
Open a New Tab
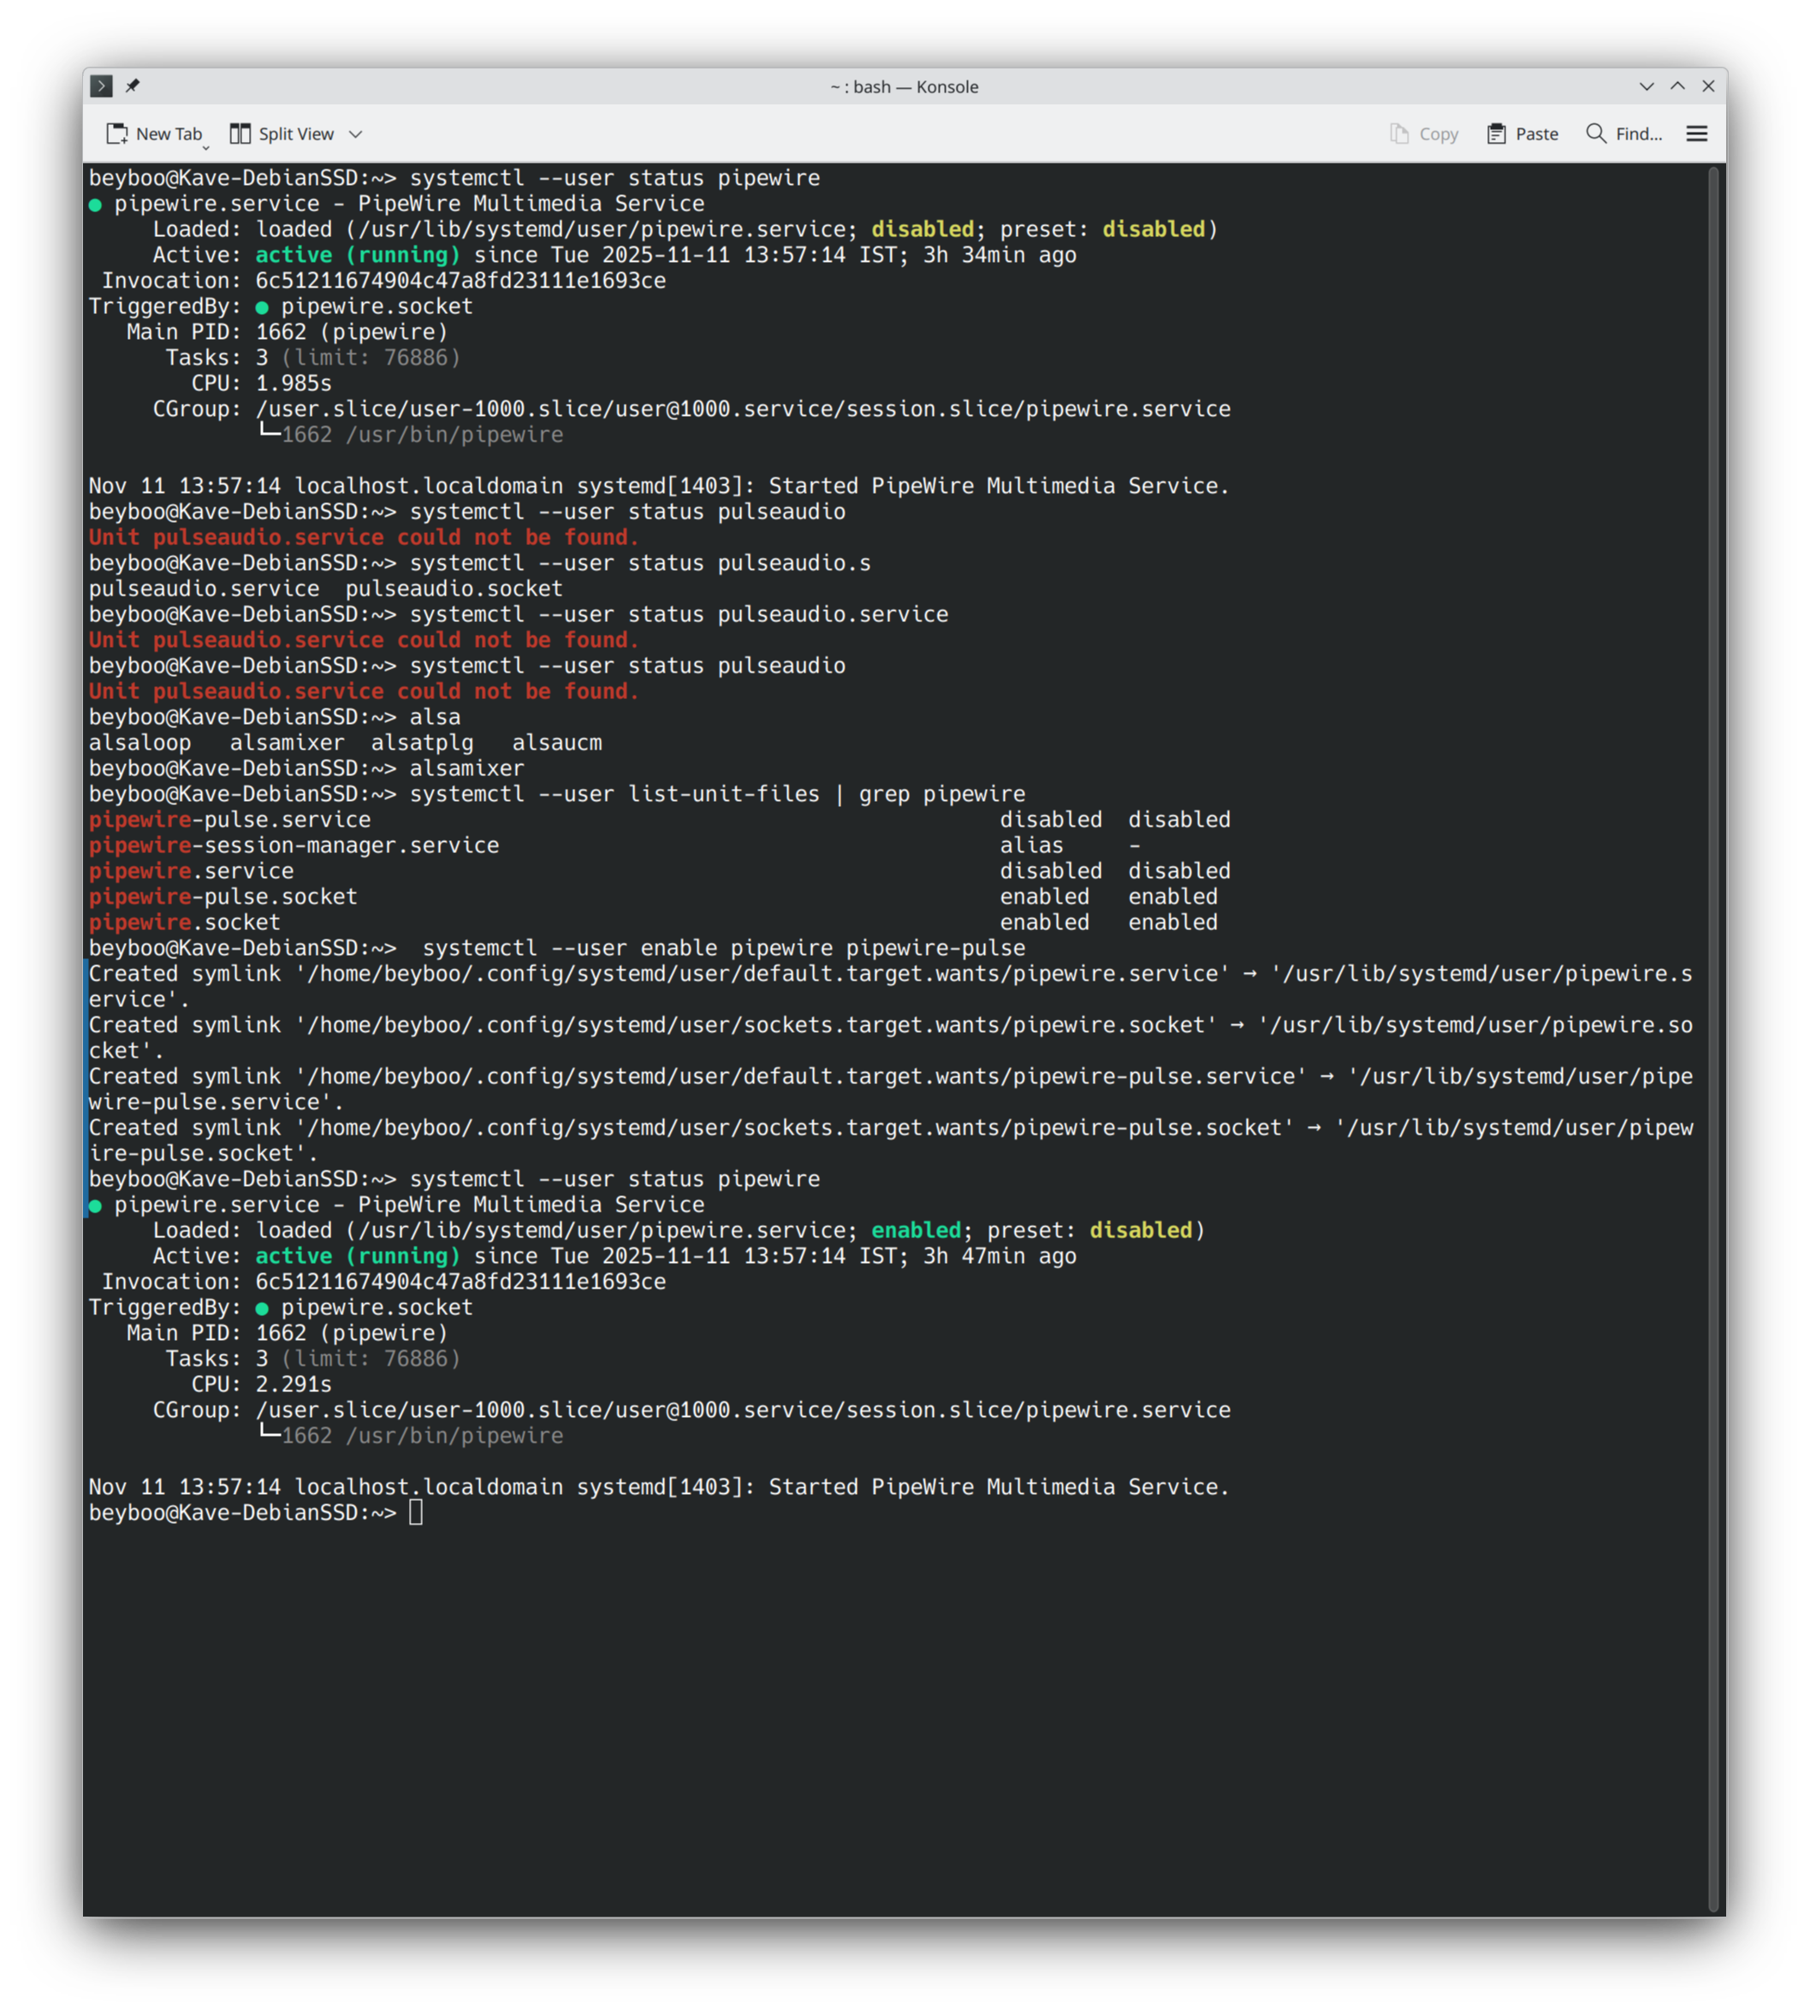154,134
